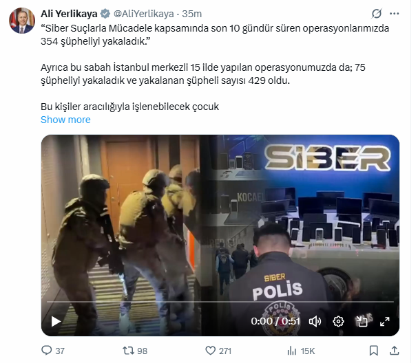Like the tweet with heart icon
418x363 pixels.
[210, 350]
